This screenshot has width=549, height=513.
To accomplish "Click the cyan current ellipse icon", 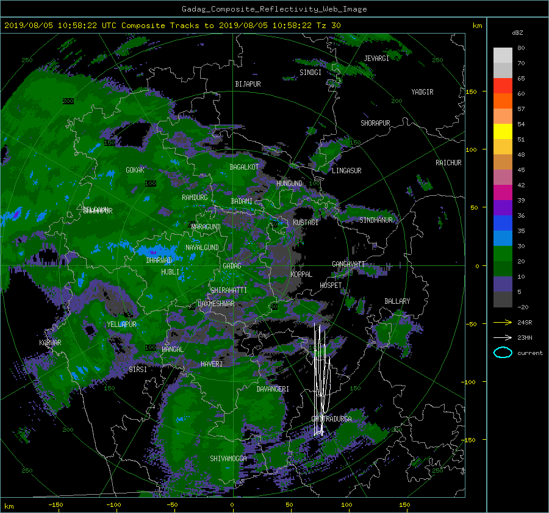I will coord(503,353).
